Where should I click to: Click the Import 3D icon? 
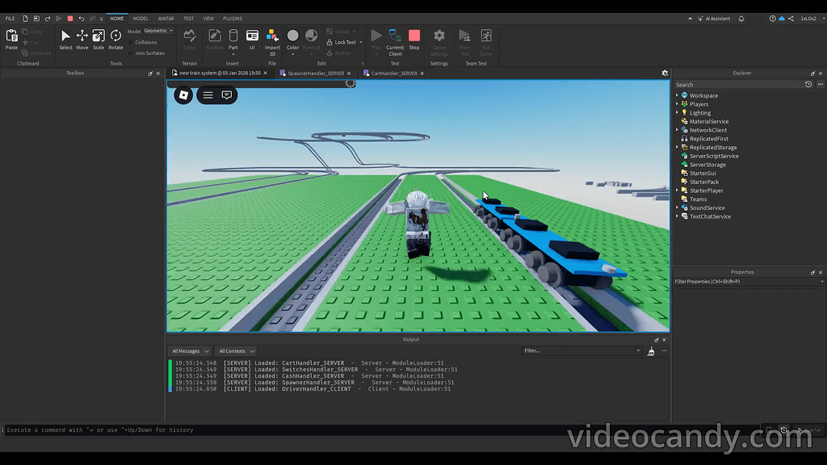pyautogui.click(x=272, y=36)
